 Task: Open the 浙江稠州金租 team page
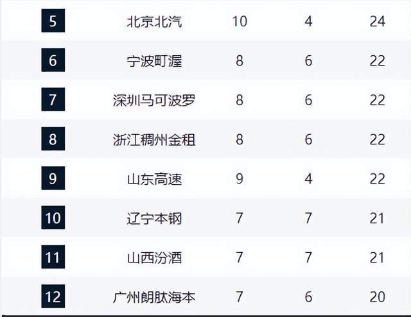(154, 139)
